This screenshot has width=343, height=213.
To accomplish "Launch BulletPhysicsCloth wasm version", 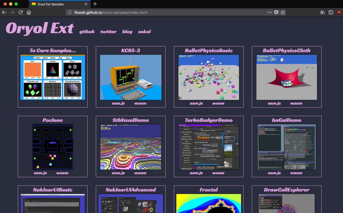I will pos(296,103).
